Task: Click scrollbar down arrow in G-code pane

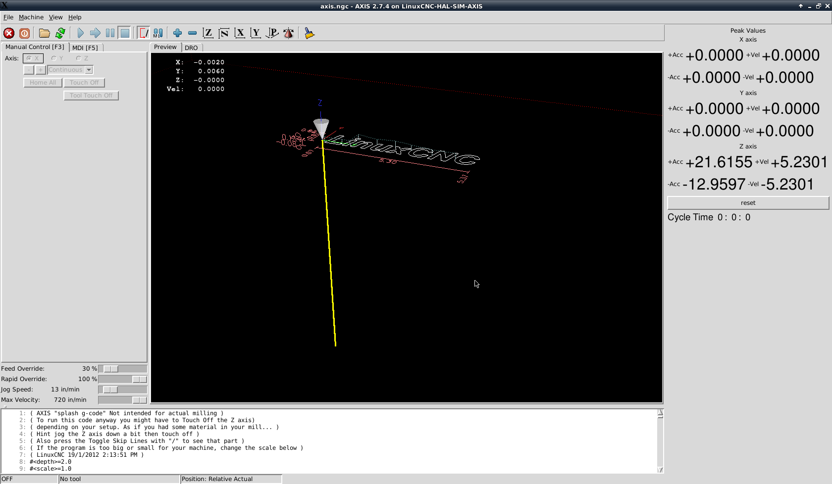Action: click(660, 470)
